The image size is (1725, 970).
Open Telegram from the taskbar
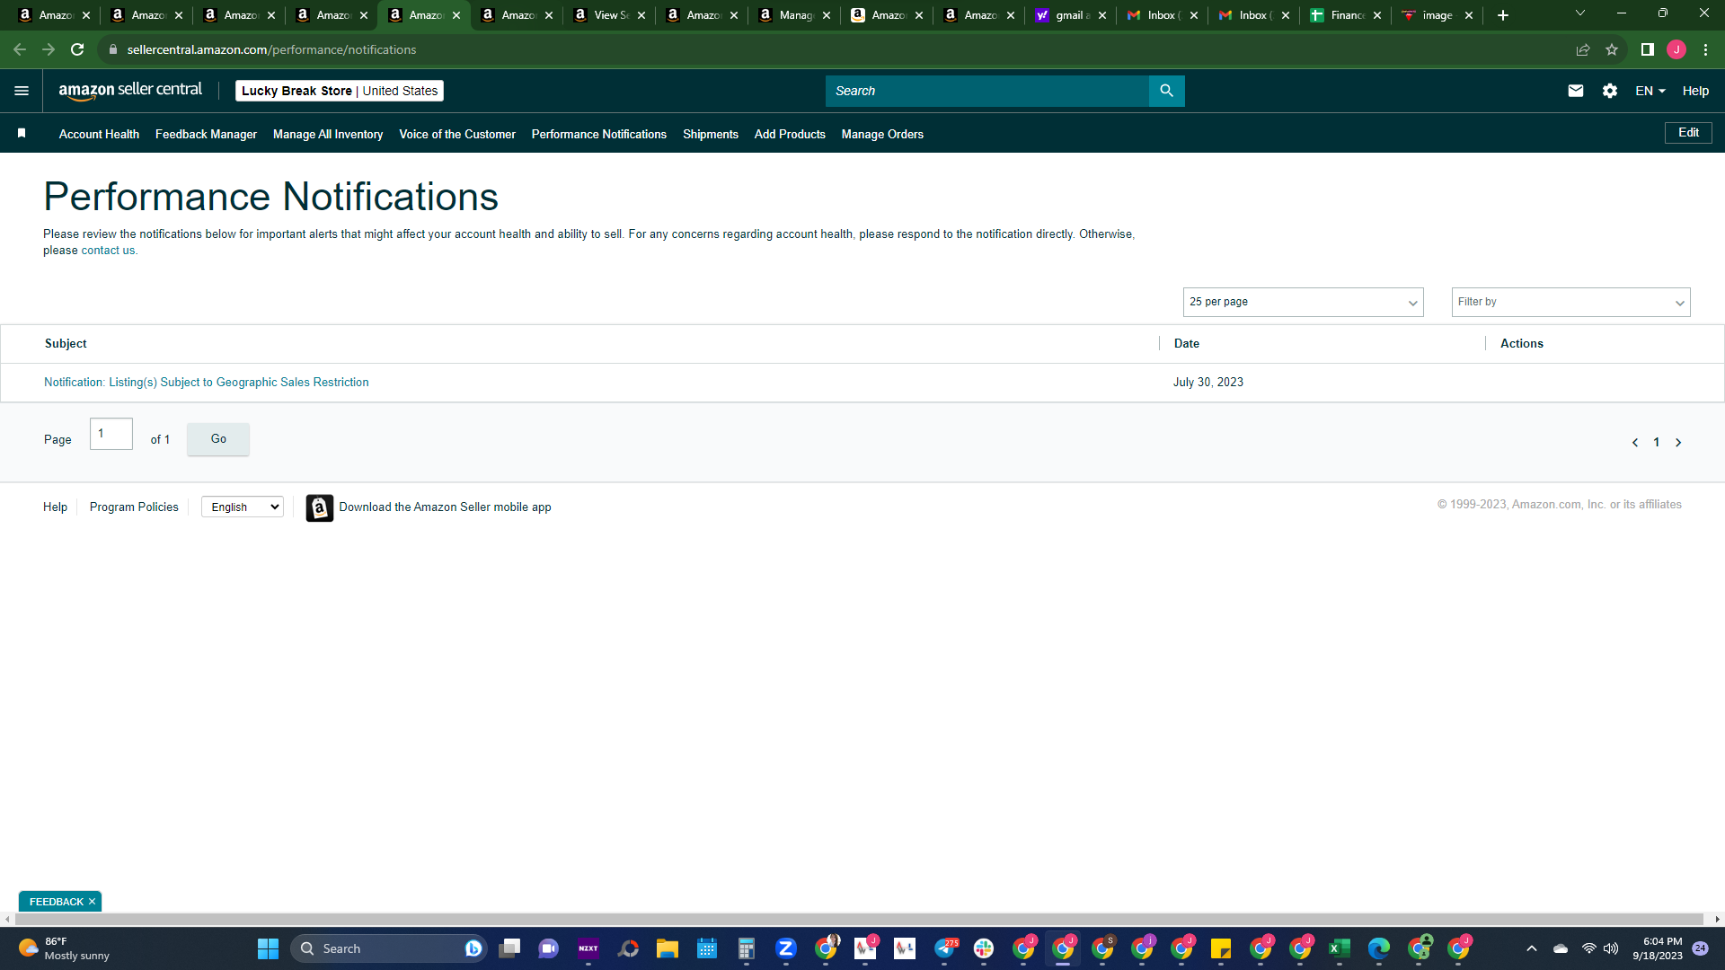pyautogui.click(x=945, y=948)
